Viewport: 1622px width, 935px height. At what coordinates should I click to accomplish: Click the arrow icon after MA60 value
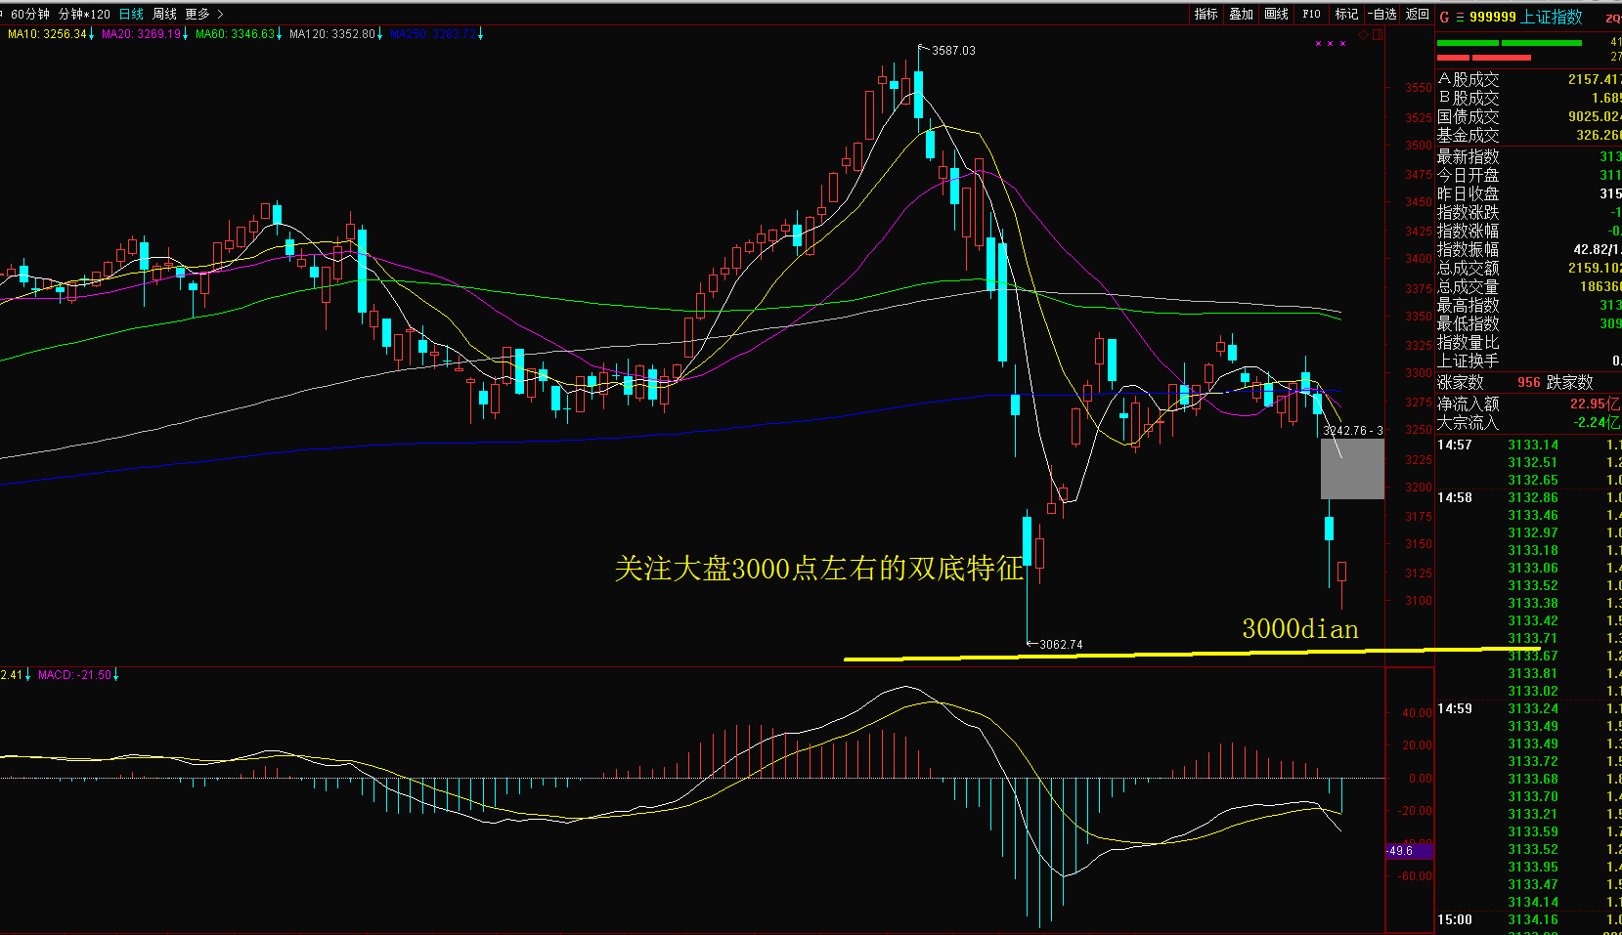pos(280,34)
